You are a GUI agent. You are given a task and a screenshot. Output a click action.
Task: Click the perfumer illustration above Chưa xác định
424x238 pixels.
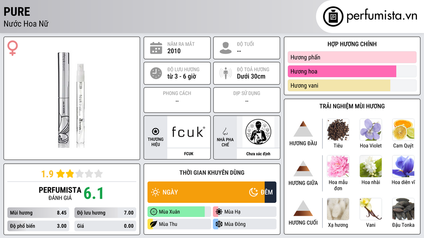point(258,132)
